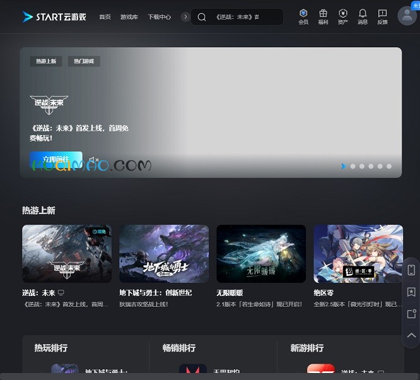
Task: Open the 下载中心 tab
Action: point(160,17)
